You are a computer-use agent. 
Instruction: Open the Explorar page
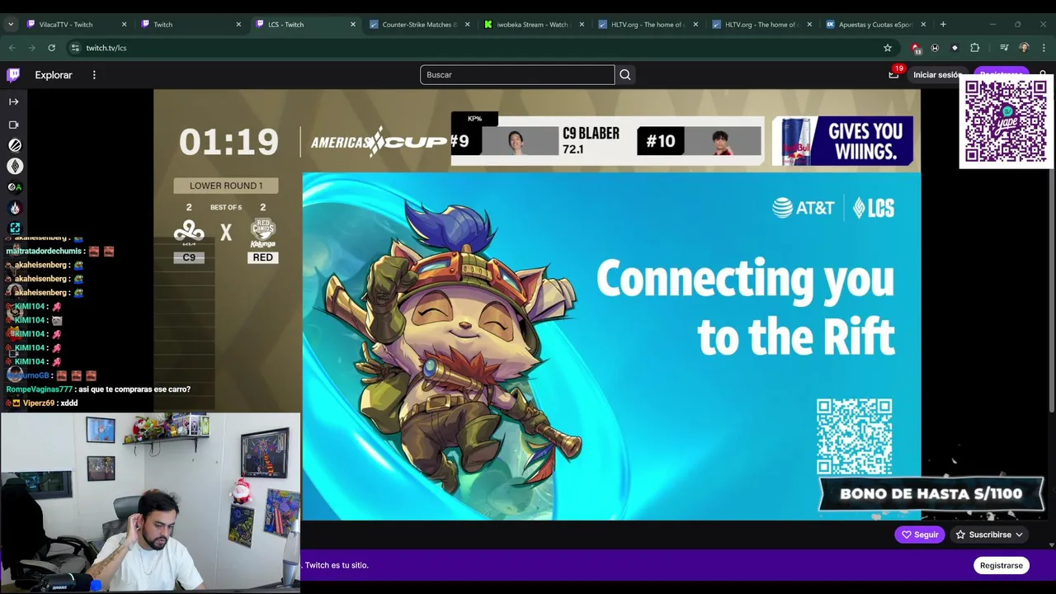54,75
